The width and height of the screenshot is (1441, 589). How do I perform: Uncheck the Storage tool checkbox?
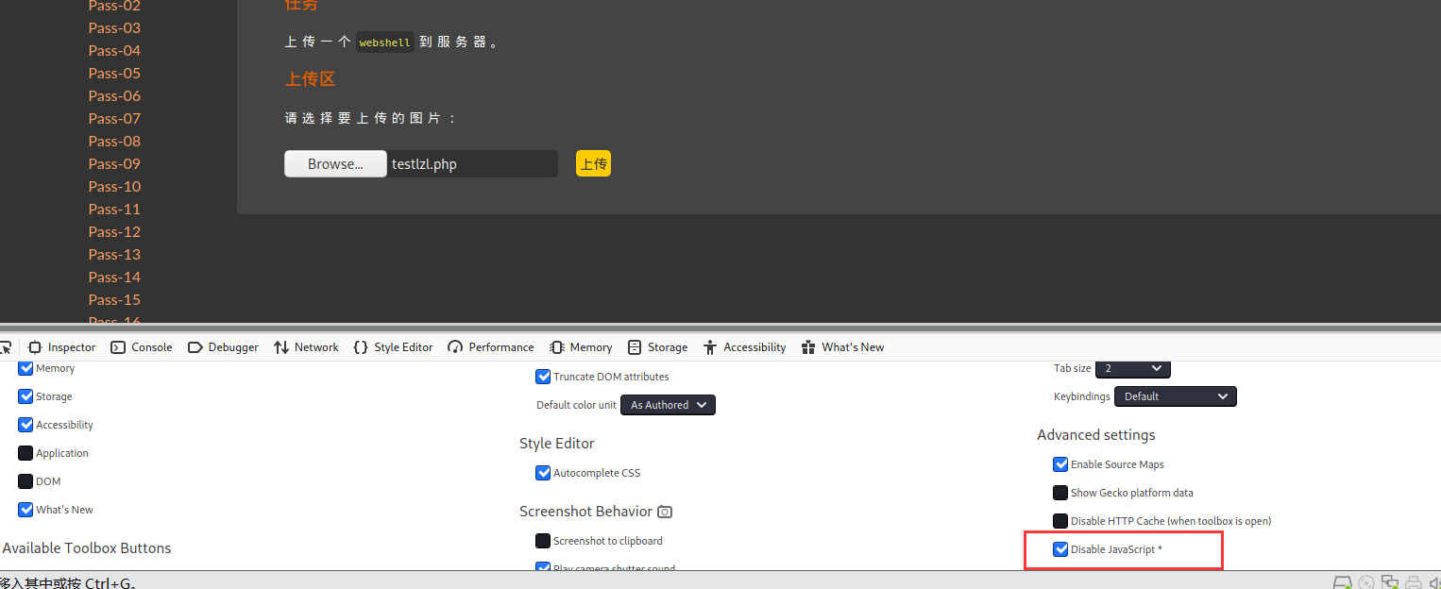point(25,396)
